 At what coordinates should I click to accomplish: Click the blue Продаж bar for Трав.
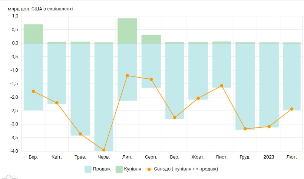[80, 89]
